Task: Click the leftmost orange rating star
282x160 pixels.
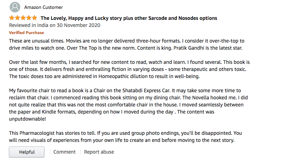Action: (12, 18)
